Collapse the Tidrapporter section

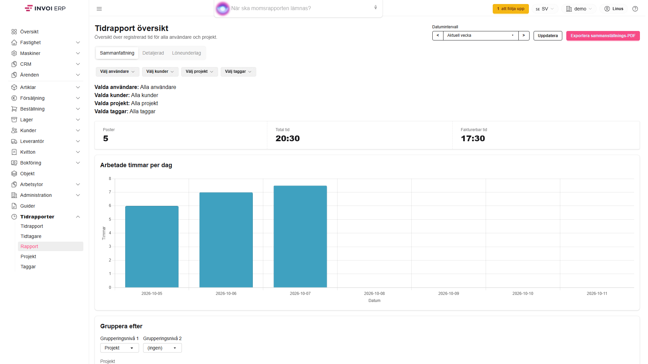pyautogui.click(x=78, y=217)
